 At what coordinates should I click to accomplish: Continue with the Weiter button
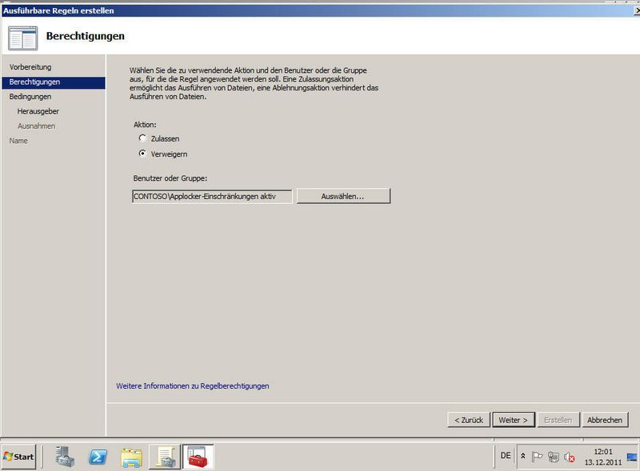514,420
